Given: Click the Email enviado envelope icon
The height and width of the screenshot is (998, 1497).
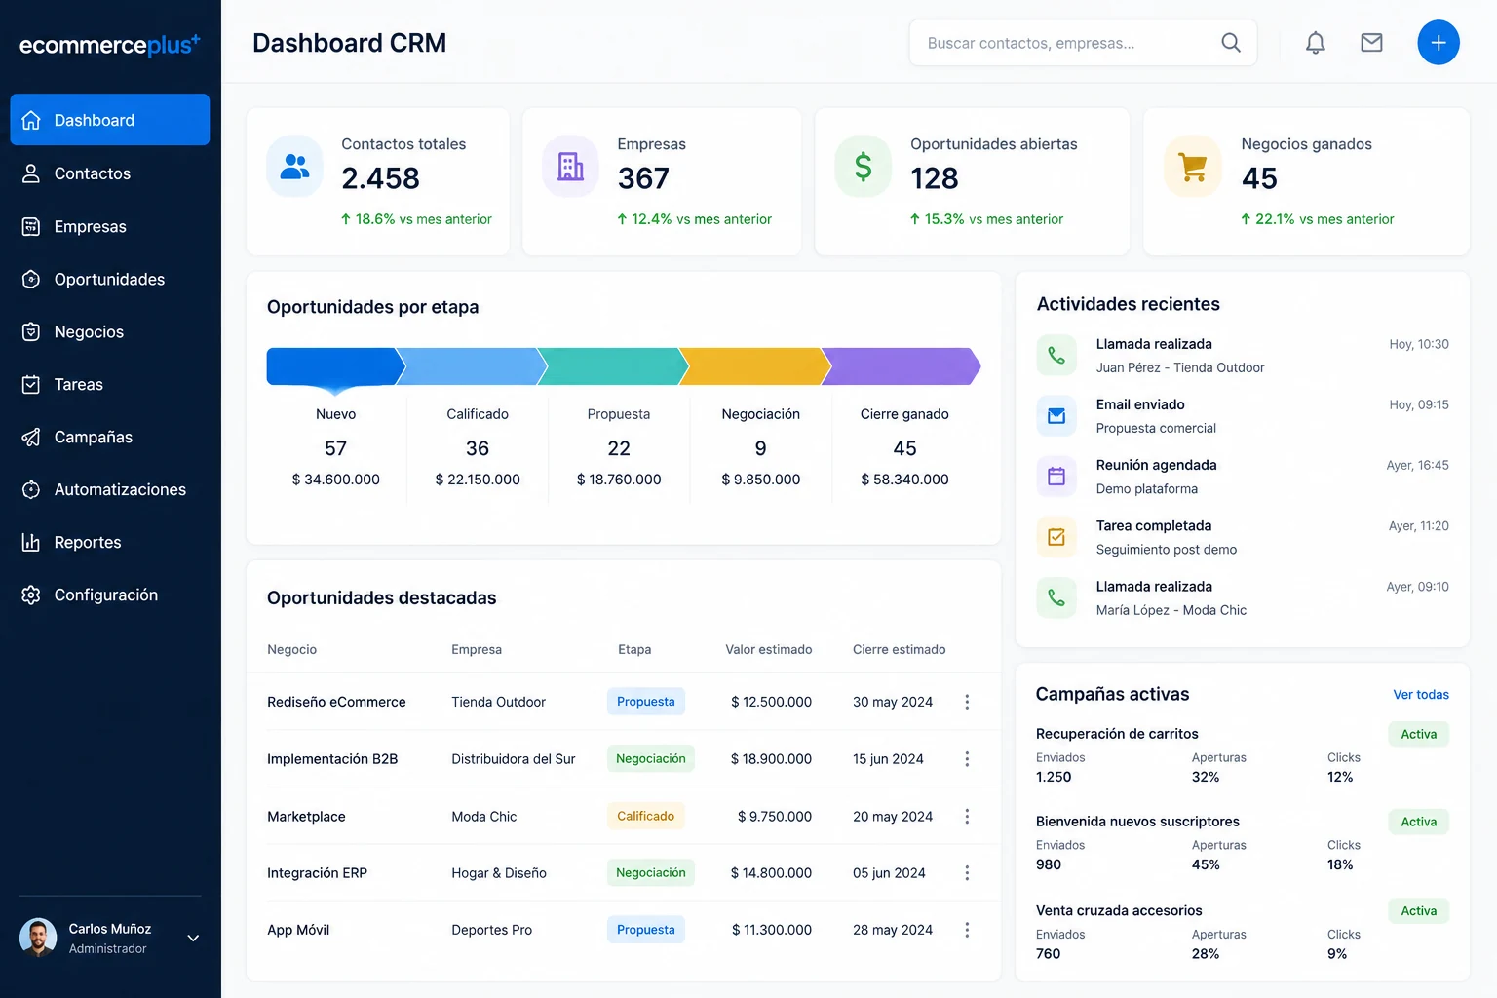Looking at the screenshot, I should 1056,416.
